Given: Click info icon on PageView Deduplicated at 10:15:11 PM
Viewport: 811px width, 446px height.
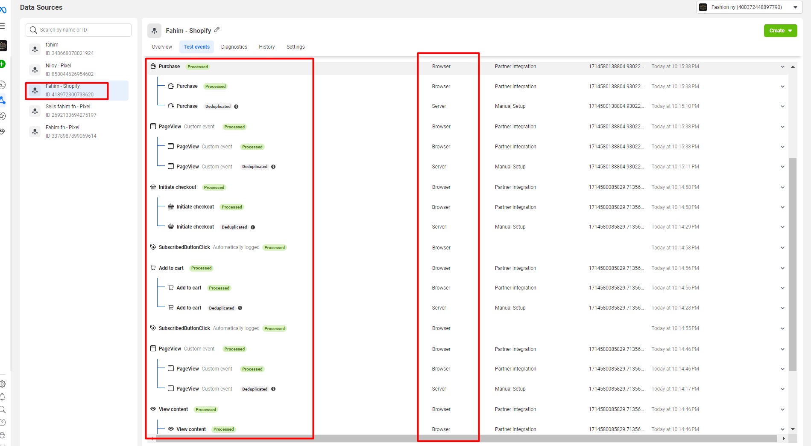Looking at the screenshot, I should click(x=273, y=167).
